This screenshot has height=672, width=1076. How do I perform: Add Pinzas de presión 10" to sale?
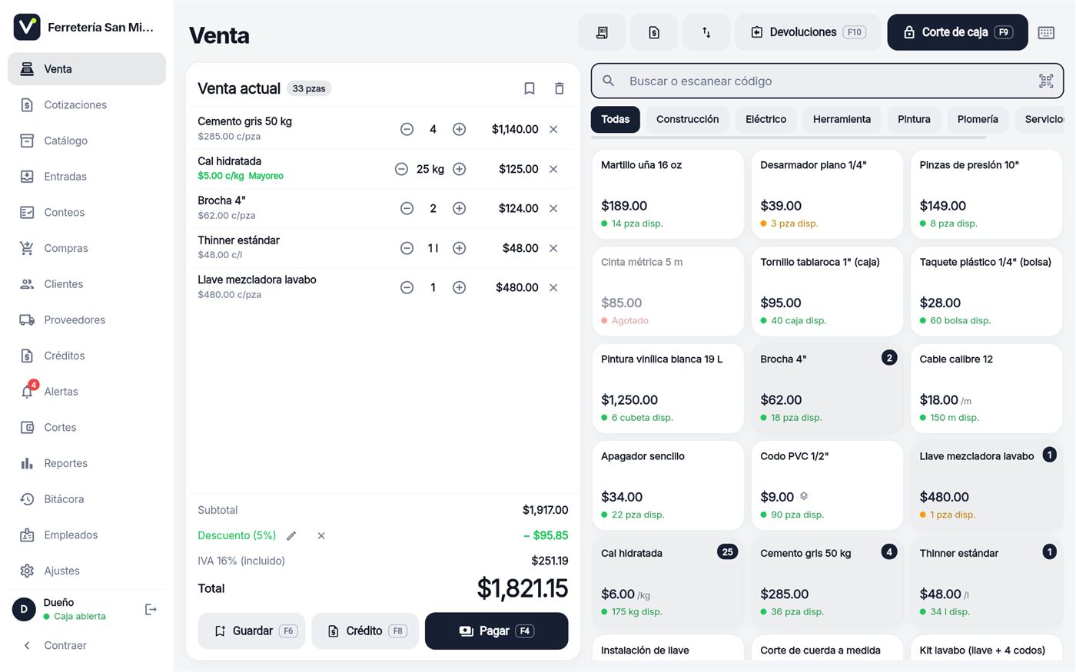point(987,194)
